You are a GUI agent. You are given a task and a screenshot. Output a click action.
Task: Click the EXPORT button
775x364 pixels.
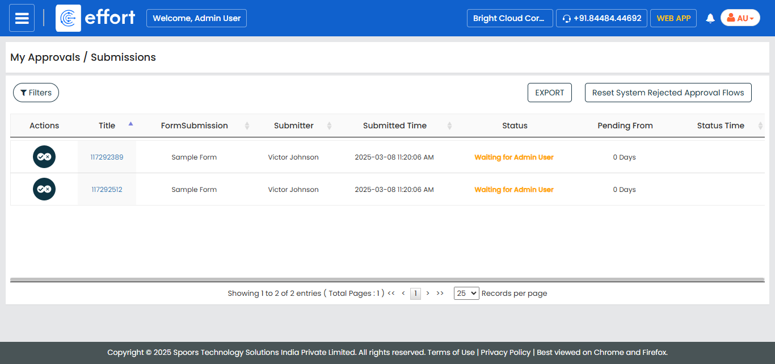click(549, 93)
